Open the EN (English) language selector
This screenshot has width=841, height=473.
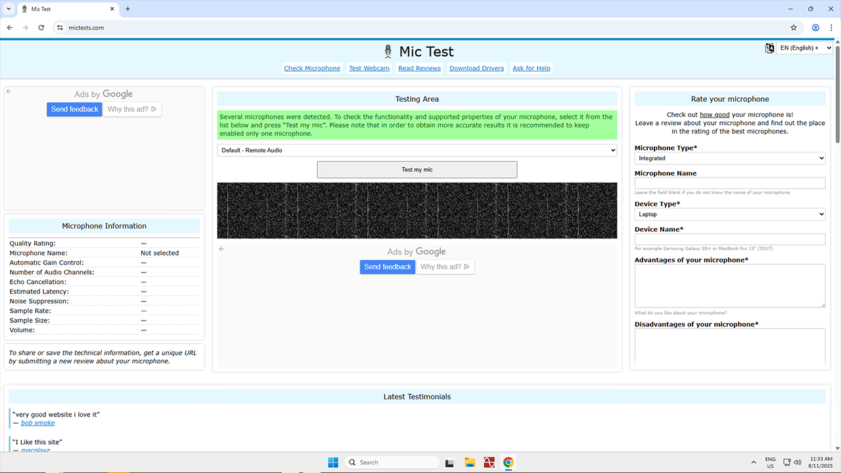[804, 48]
